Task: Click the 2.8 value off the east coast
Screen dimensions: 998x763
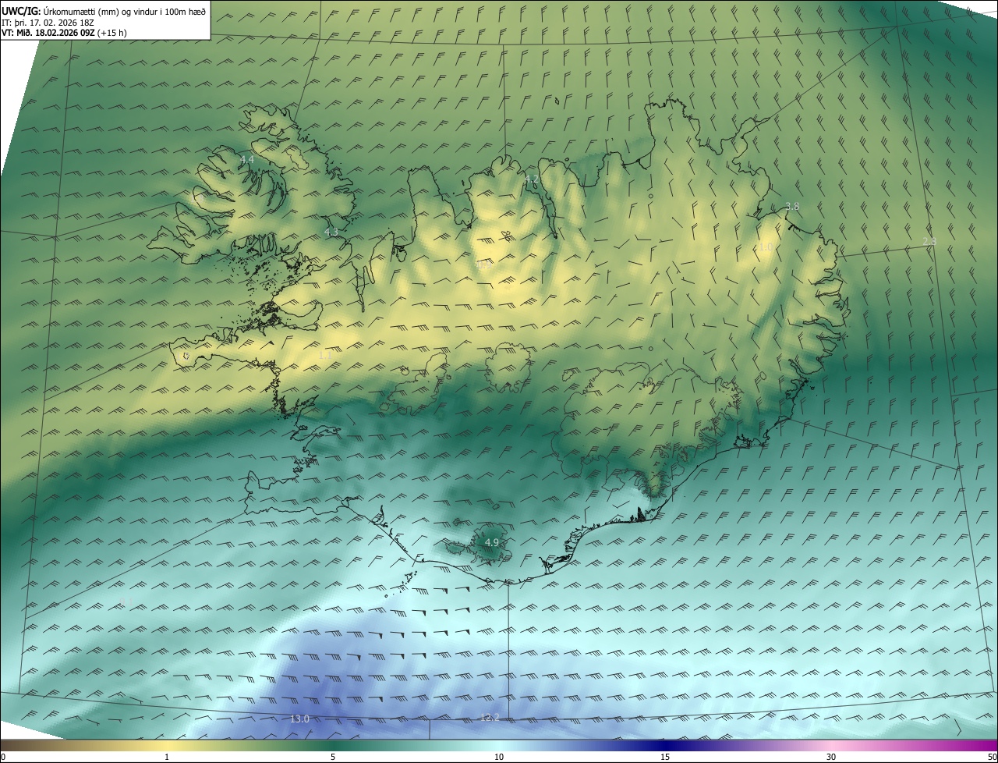Action: (929, 242)
